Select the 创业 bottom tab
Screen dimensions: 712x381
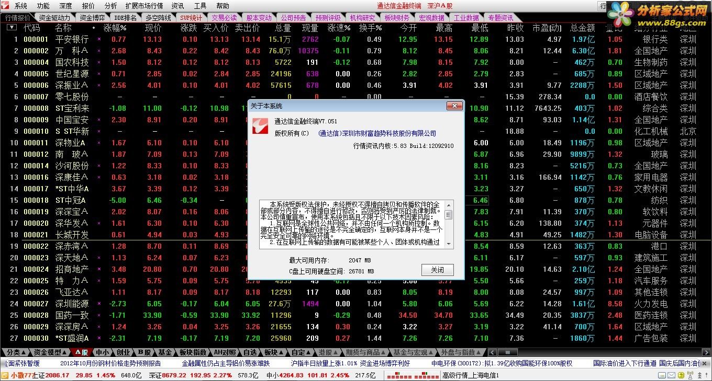(123, 352)
